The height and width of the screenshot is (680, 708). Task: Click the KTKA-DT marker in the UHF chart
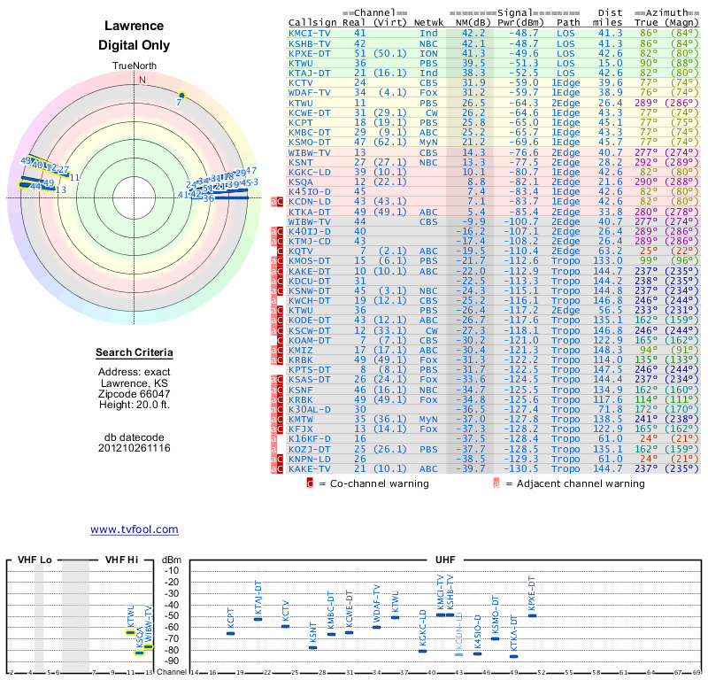514,656
